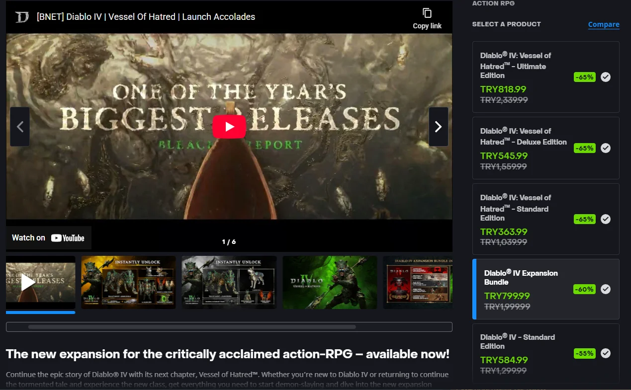Select Vessel of Hatred Deluxe Edition product

pos(545,148)
